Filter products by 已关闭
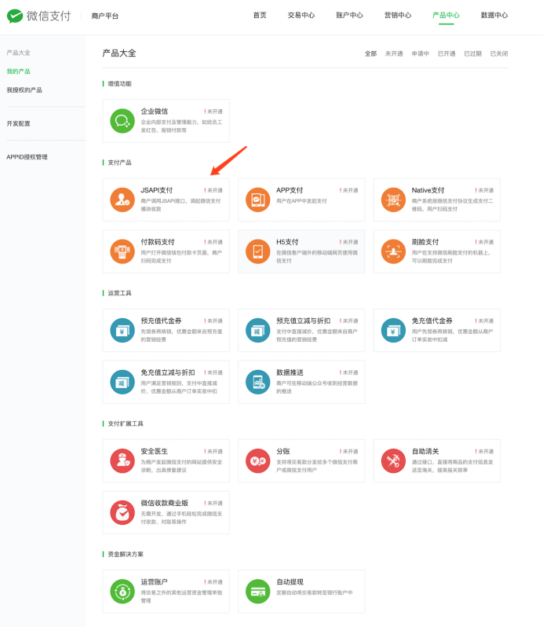This screenshot has height=627, width=543. [x=499, y=53]
